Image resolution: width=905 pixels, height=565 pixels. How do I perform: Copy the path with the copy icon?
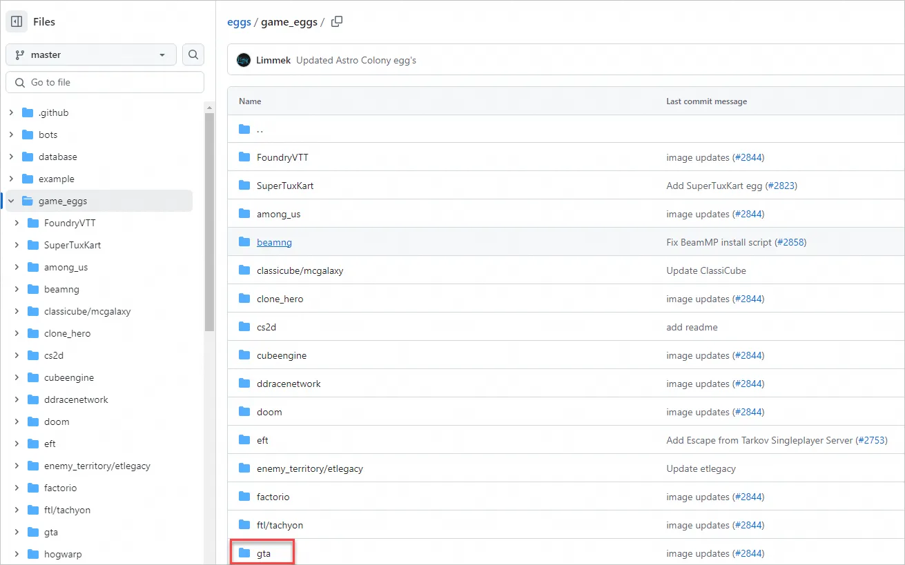pyautogui.click(x=337, y=21)
